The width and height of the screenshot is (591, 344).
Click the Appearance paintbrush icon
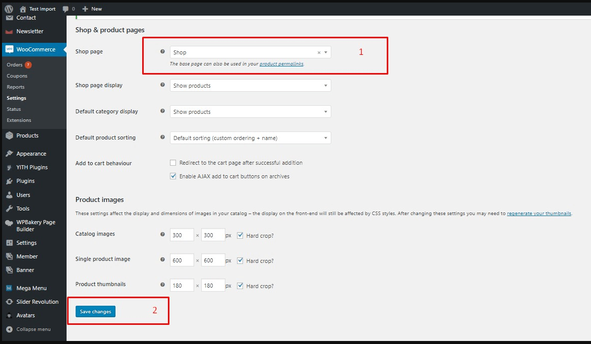click(x=10, y=154)
